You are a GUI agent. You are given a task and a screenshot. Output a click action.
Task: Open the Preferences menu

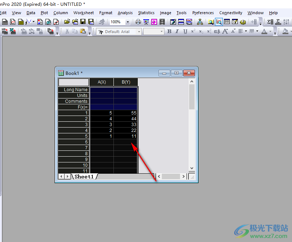[203, 13]
